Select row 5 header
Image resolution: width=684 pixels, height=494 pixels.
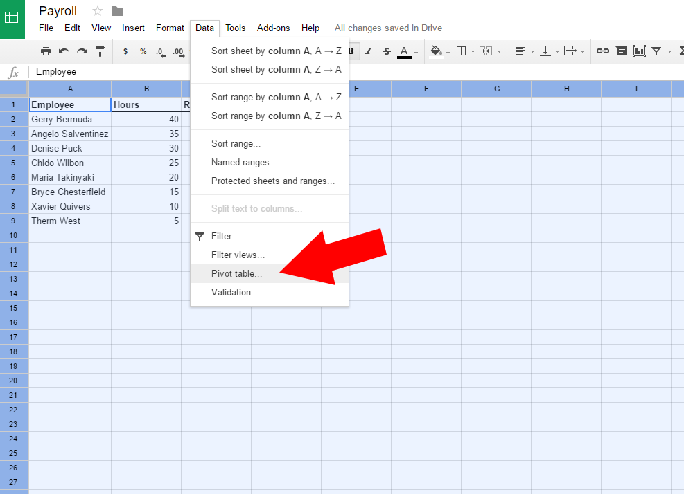14,163
